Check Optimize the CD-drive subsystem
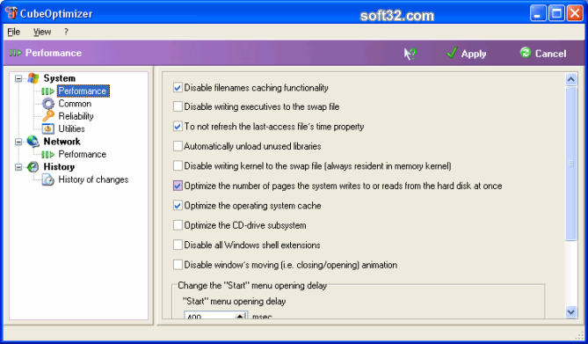Screen dimensions: 588x344 (178, 225)
